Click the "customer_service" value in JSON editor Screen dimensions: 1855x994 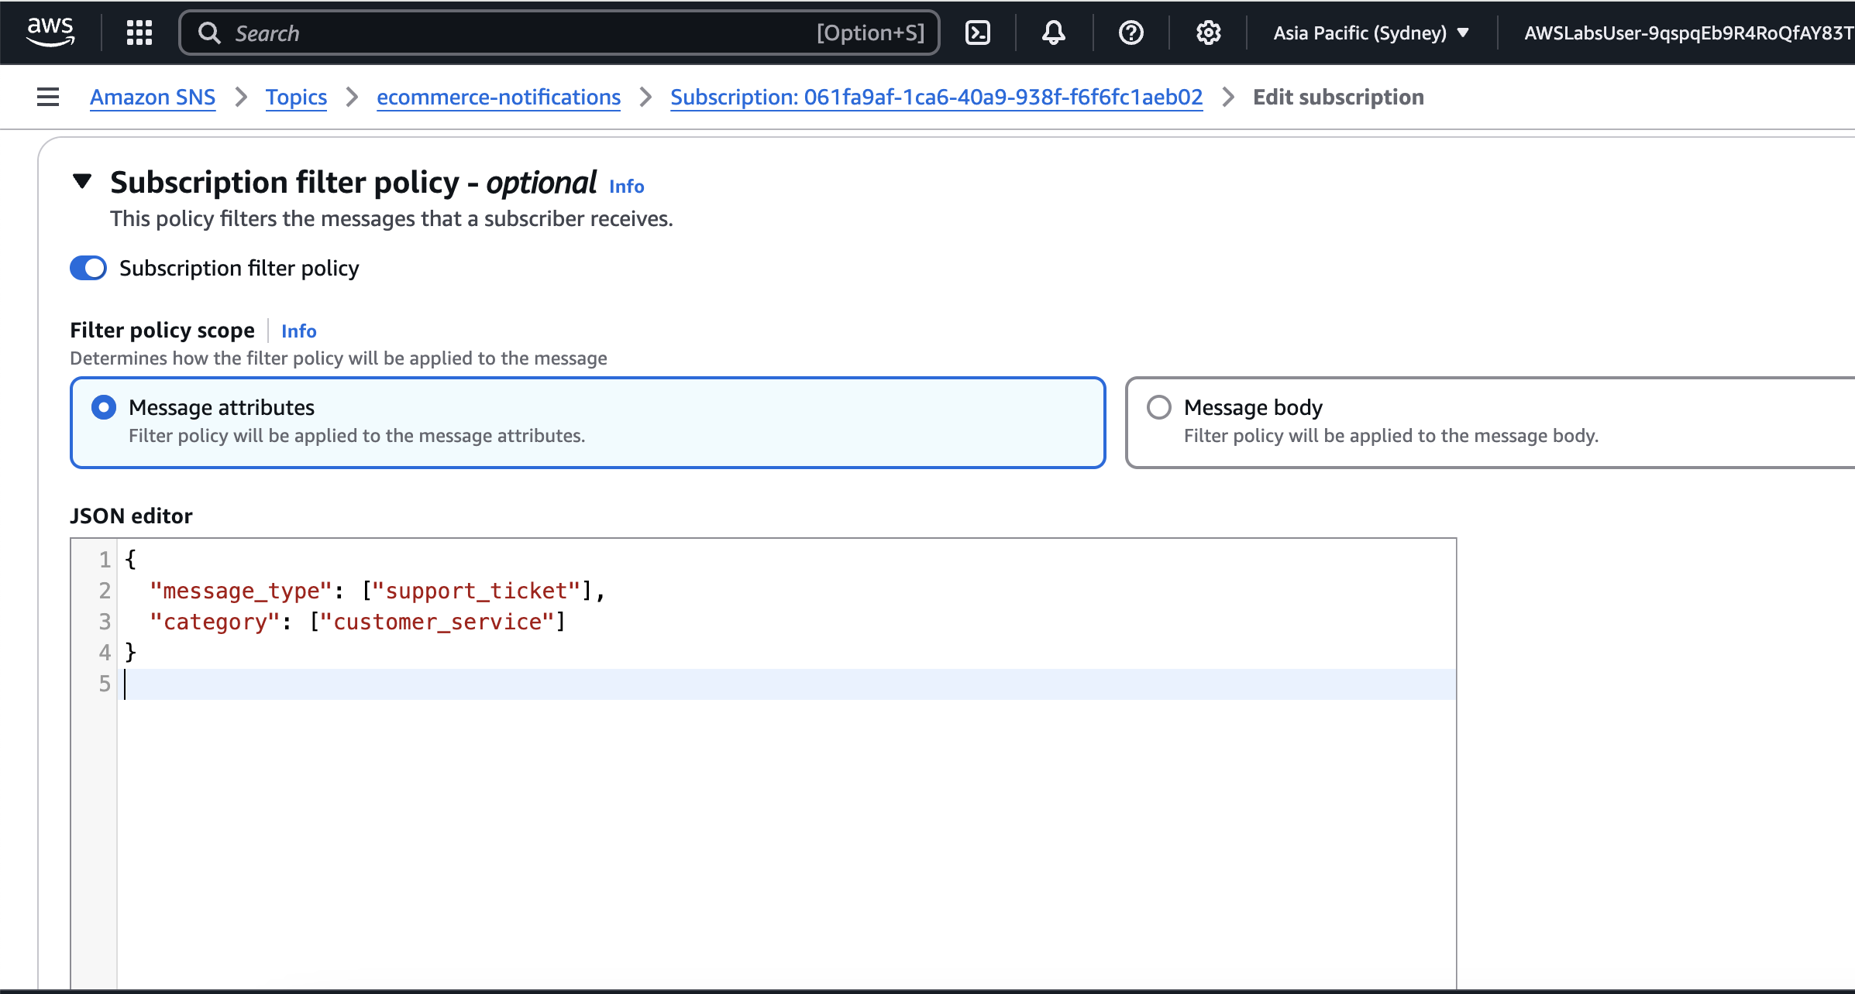tap(437, 622)
